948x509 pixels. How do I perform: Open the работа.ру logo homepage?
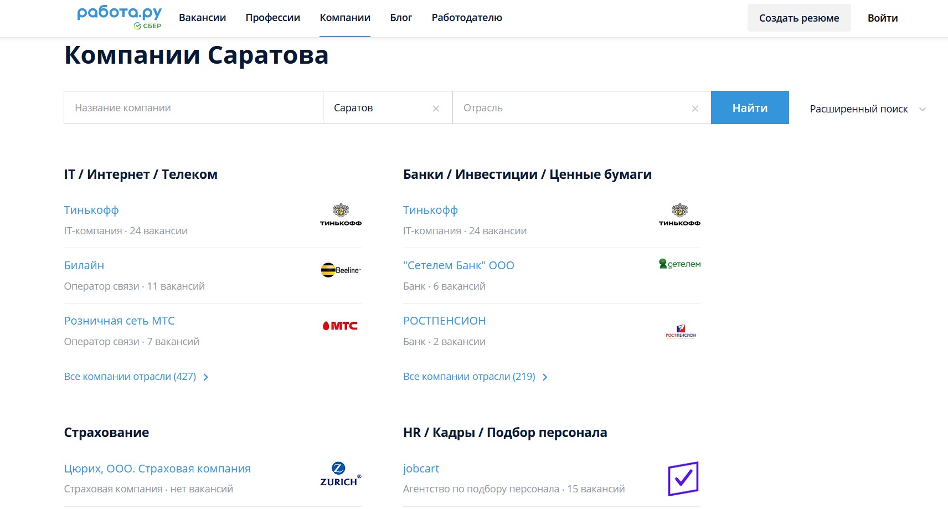[120, 17]
